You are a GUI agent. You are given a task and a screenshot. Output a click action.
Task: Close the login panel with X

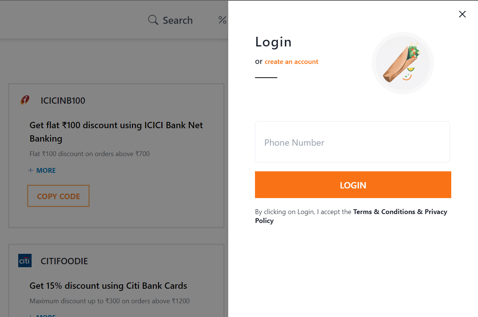point(462,14)
